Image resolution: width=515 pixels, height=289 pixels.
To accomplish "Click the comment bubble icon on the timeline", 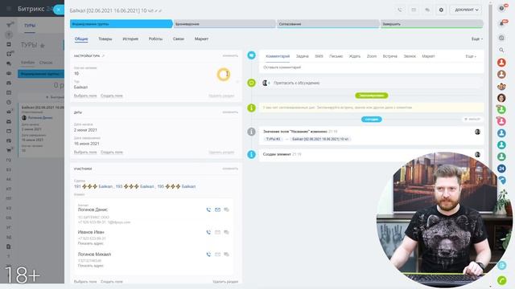I will (x=251, y=55).
